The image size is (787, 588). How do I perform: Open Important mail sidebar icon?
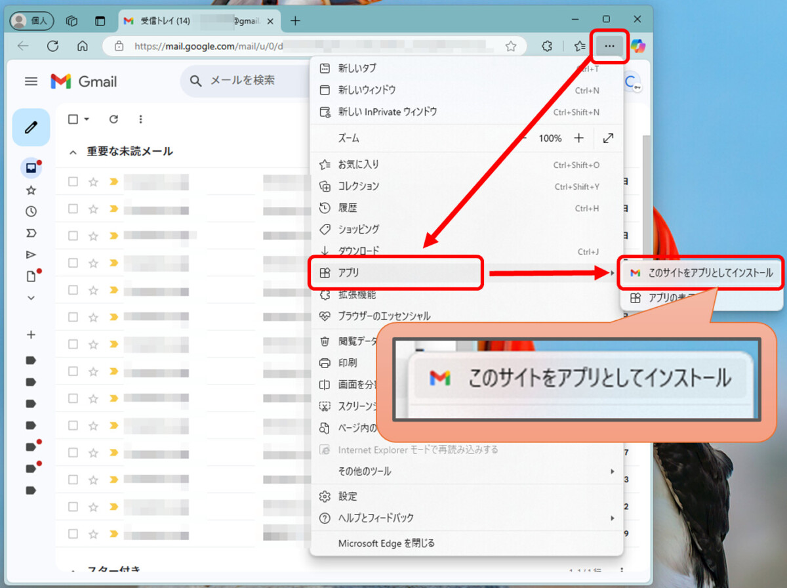pos(31,233)
